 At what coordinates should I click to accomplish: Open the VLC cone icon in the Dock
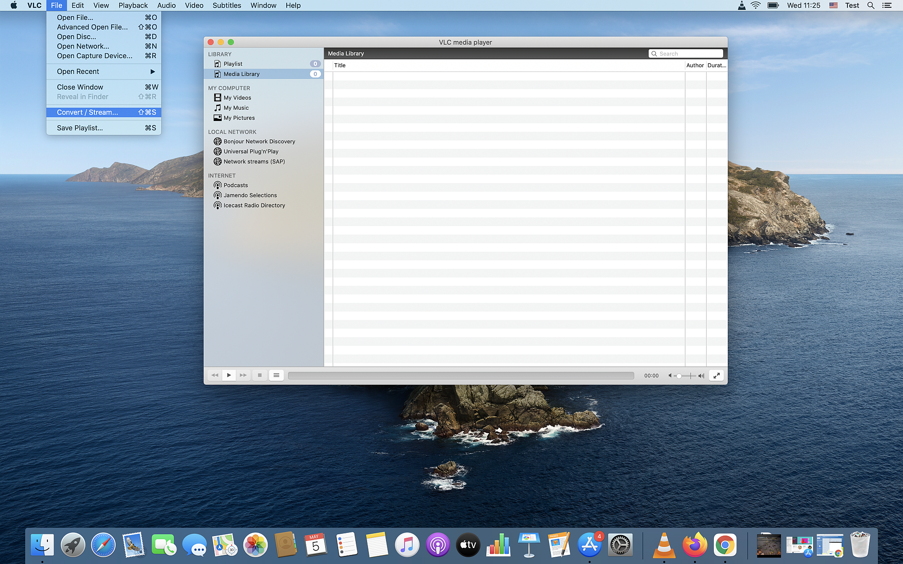coord(664,545)
